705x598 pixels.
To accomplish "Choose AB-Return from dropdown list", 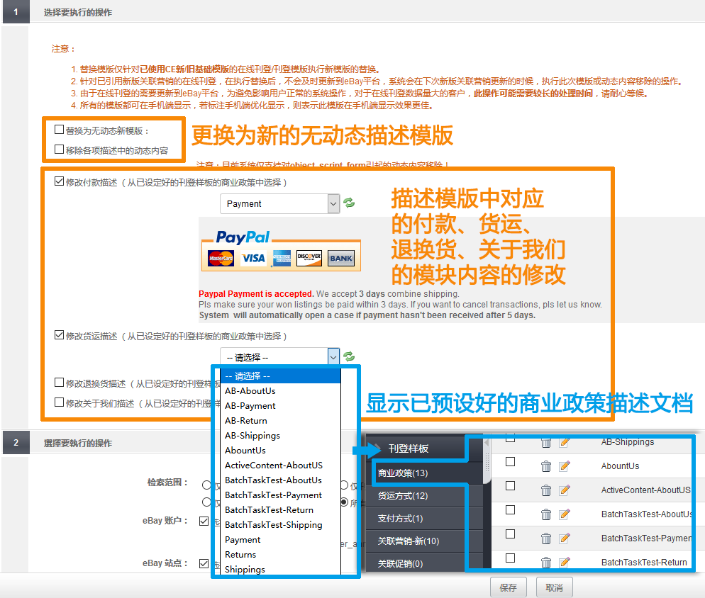I will pos(281,421).
